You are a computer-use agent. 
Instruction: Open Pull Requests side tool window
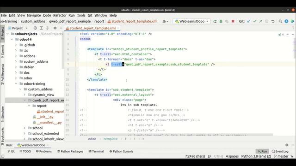[2, 74]
